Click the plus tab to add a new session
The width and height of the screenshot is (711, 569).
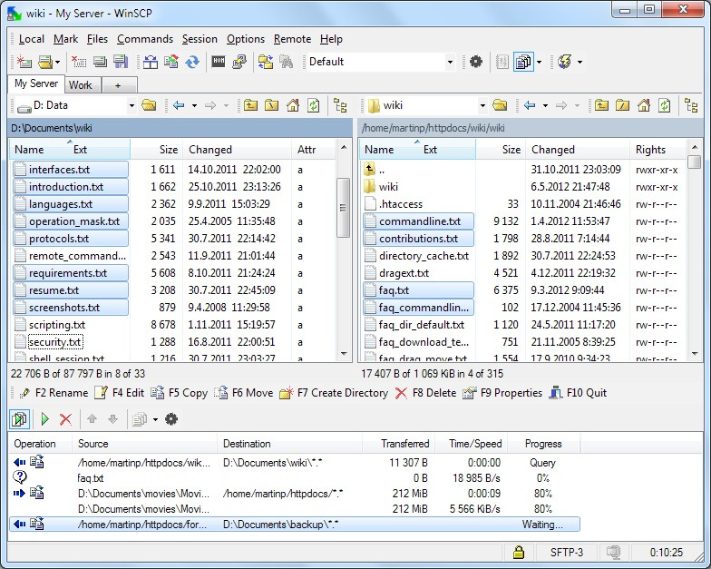pos(118,85)
